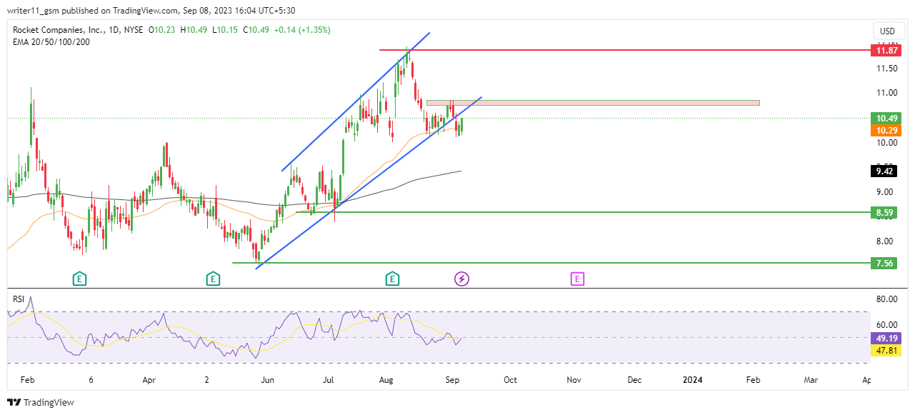Click the 1D interval label in legend
Viewport: 915px width, 415px height.
tap(114, 30)
